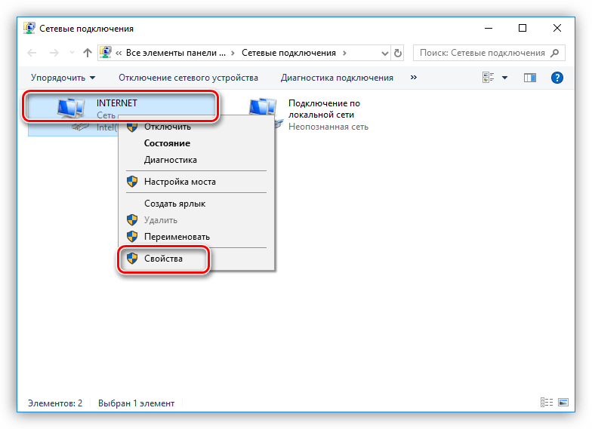The height and width of the screenshot is (429, 592).
Task: Refresh the network connections view
Action: point(397,53)
